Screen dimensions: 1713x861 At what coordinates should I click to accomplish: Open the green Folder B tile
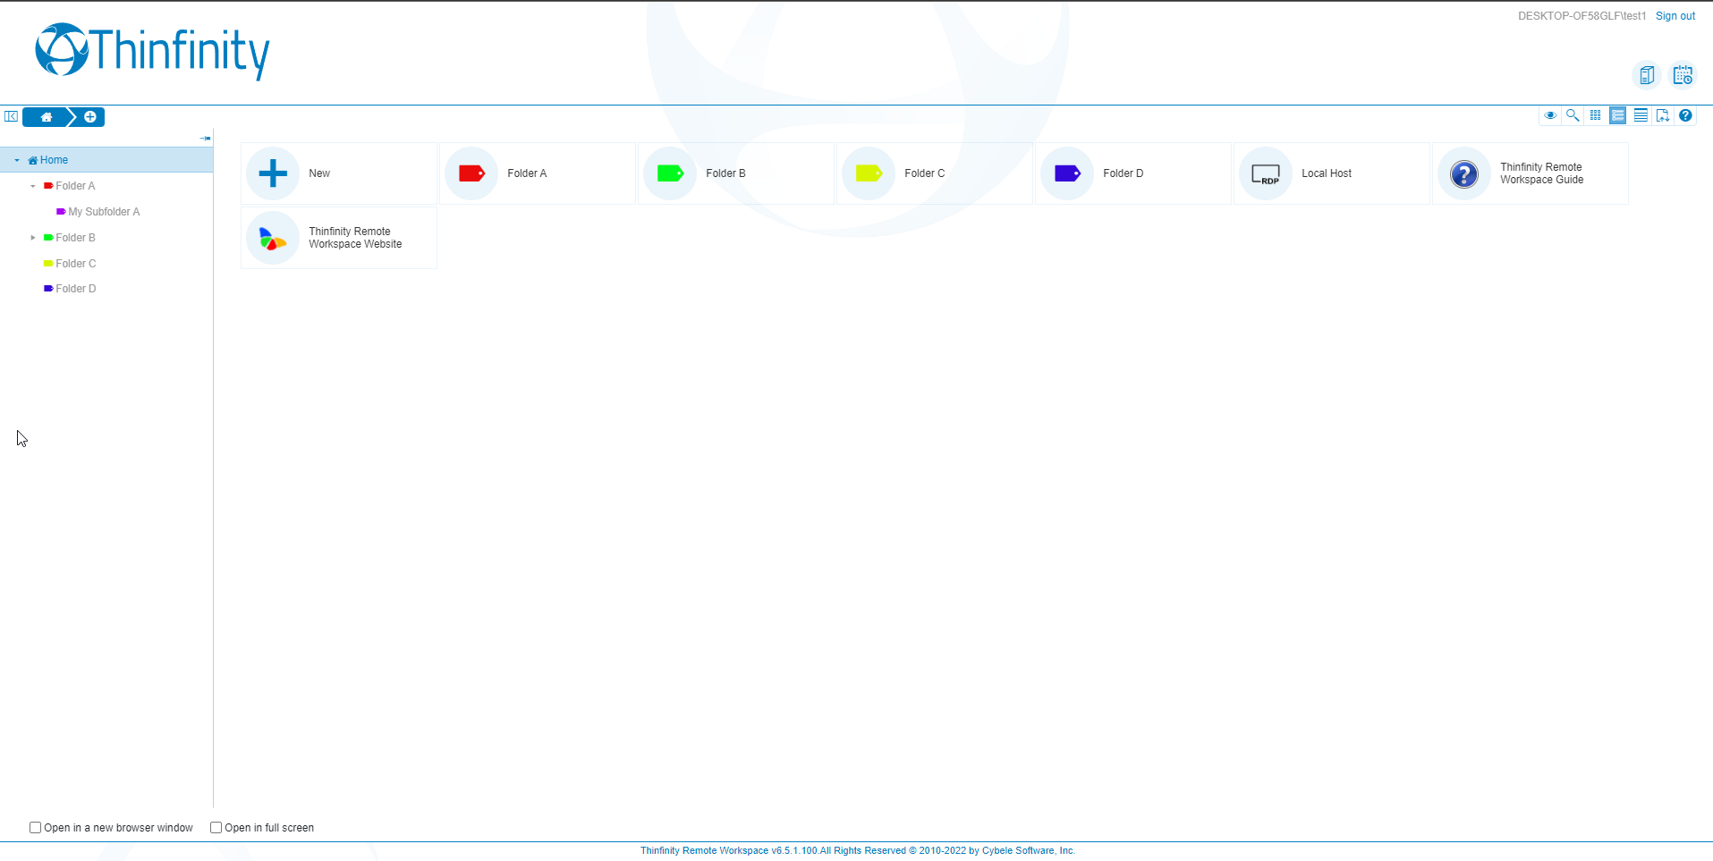736,173
